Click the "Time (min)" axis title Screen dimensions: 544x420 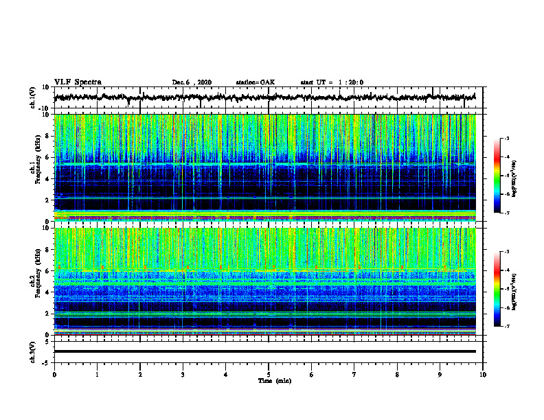275,381
